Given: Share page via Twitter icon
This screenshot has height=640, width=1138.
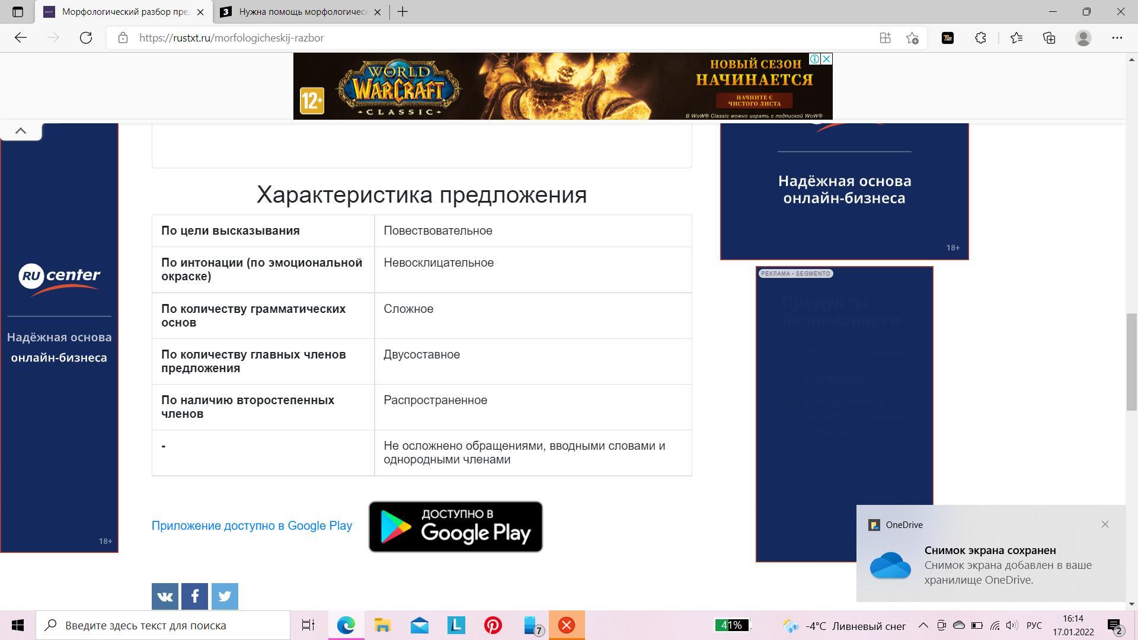Looking at the screenshot, I should point(225,596).
